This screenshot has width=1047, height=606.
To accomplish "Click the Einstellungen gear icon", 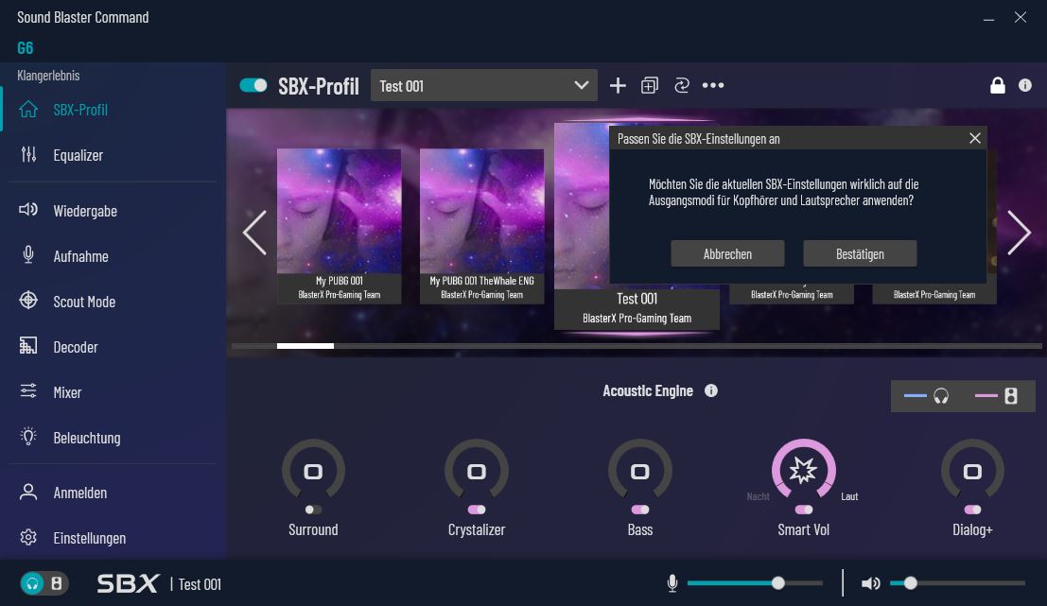I will pos(28,537).
